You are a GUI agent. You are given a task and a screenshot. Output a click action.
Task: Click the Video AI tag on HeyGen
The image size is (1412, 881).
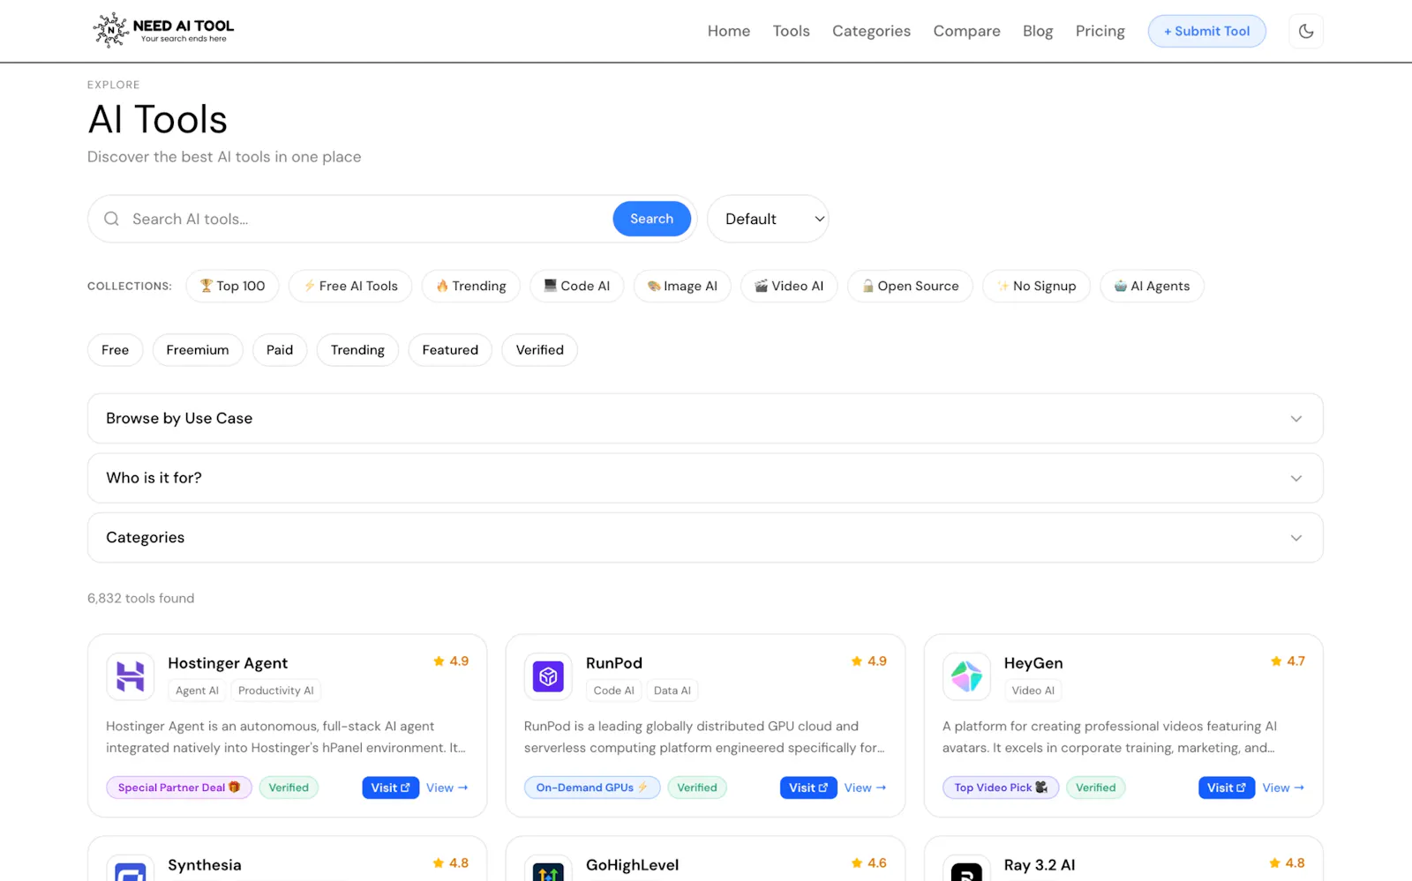point(1033,691)
